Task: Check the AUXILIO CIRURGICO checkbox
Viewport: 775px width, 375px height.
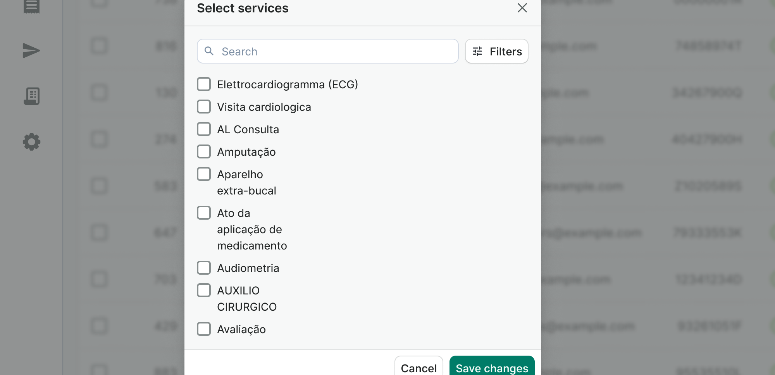Action: point(204,290)
